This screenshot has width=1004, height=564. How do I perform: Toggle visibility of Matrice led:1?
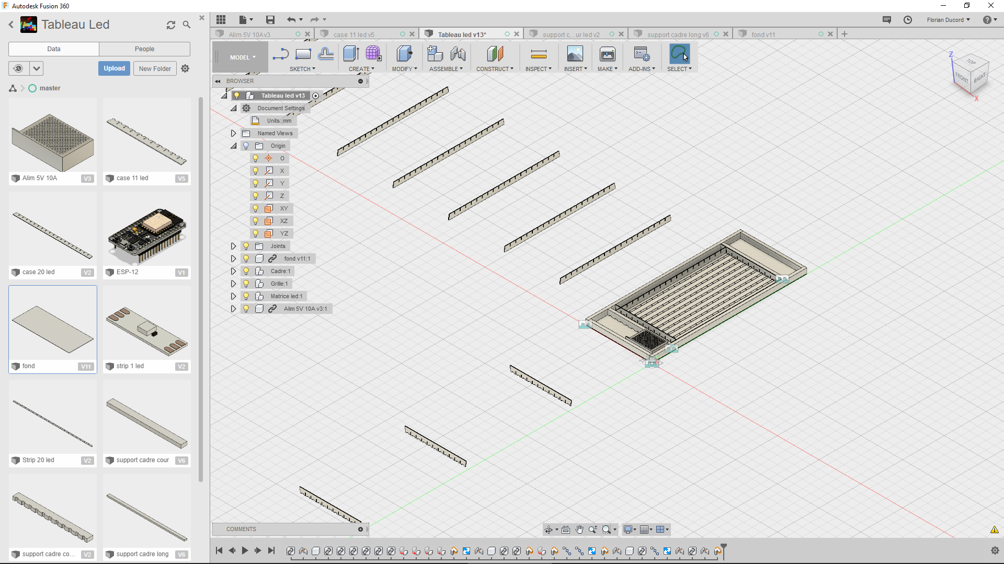[x=246, y=296]
